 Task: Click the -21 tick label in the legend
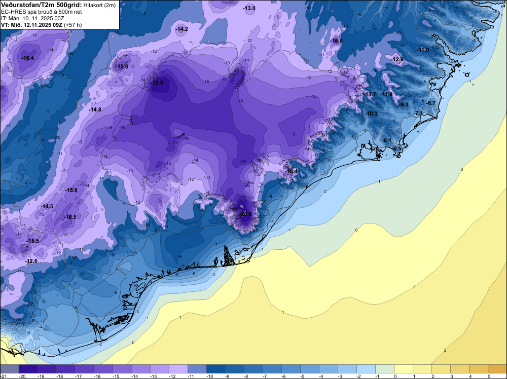3,376
